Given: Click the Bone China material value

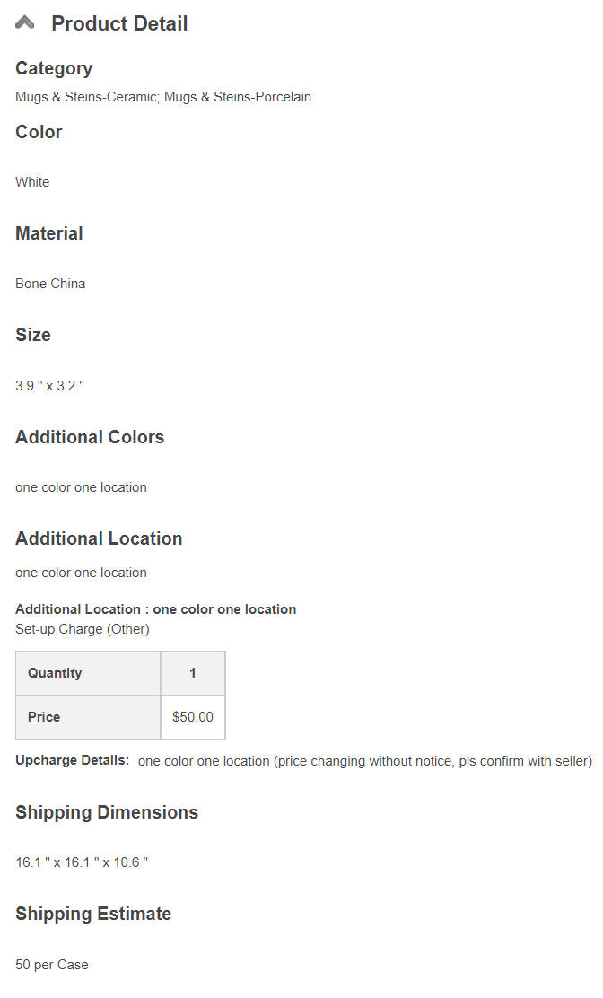Looking at the screenshot, I should pyautogui.click(x=50, y=284).
